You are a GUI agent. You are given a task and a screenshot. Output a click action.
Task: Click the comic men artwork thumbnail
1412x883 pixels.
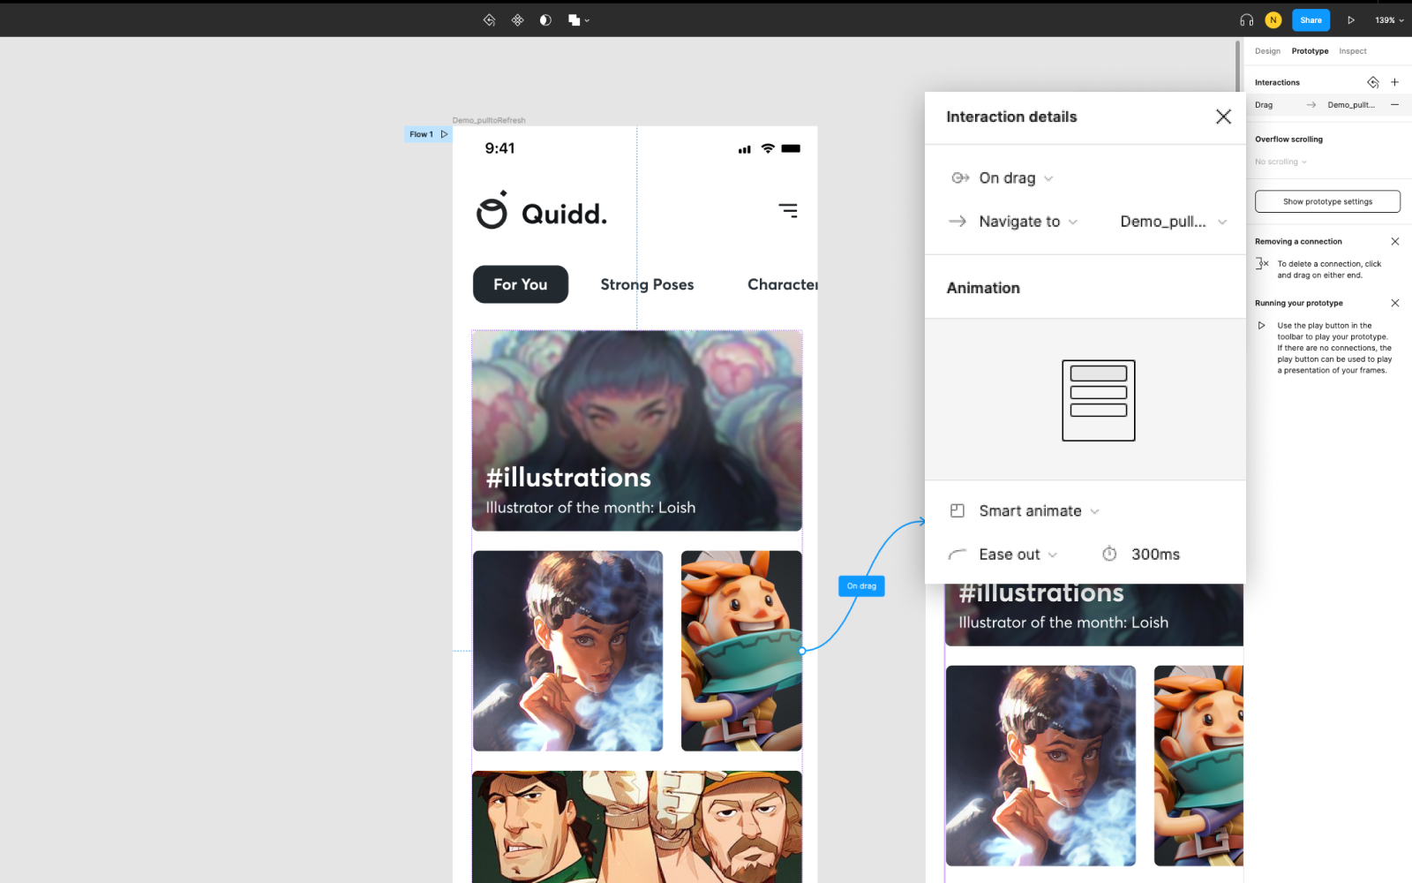(637, 826)
